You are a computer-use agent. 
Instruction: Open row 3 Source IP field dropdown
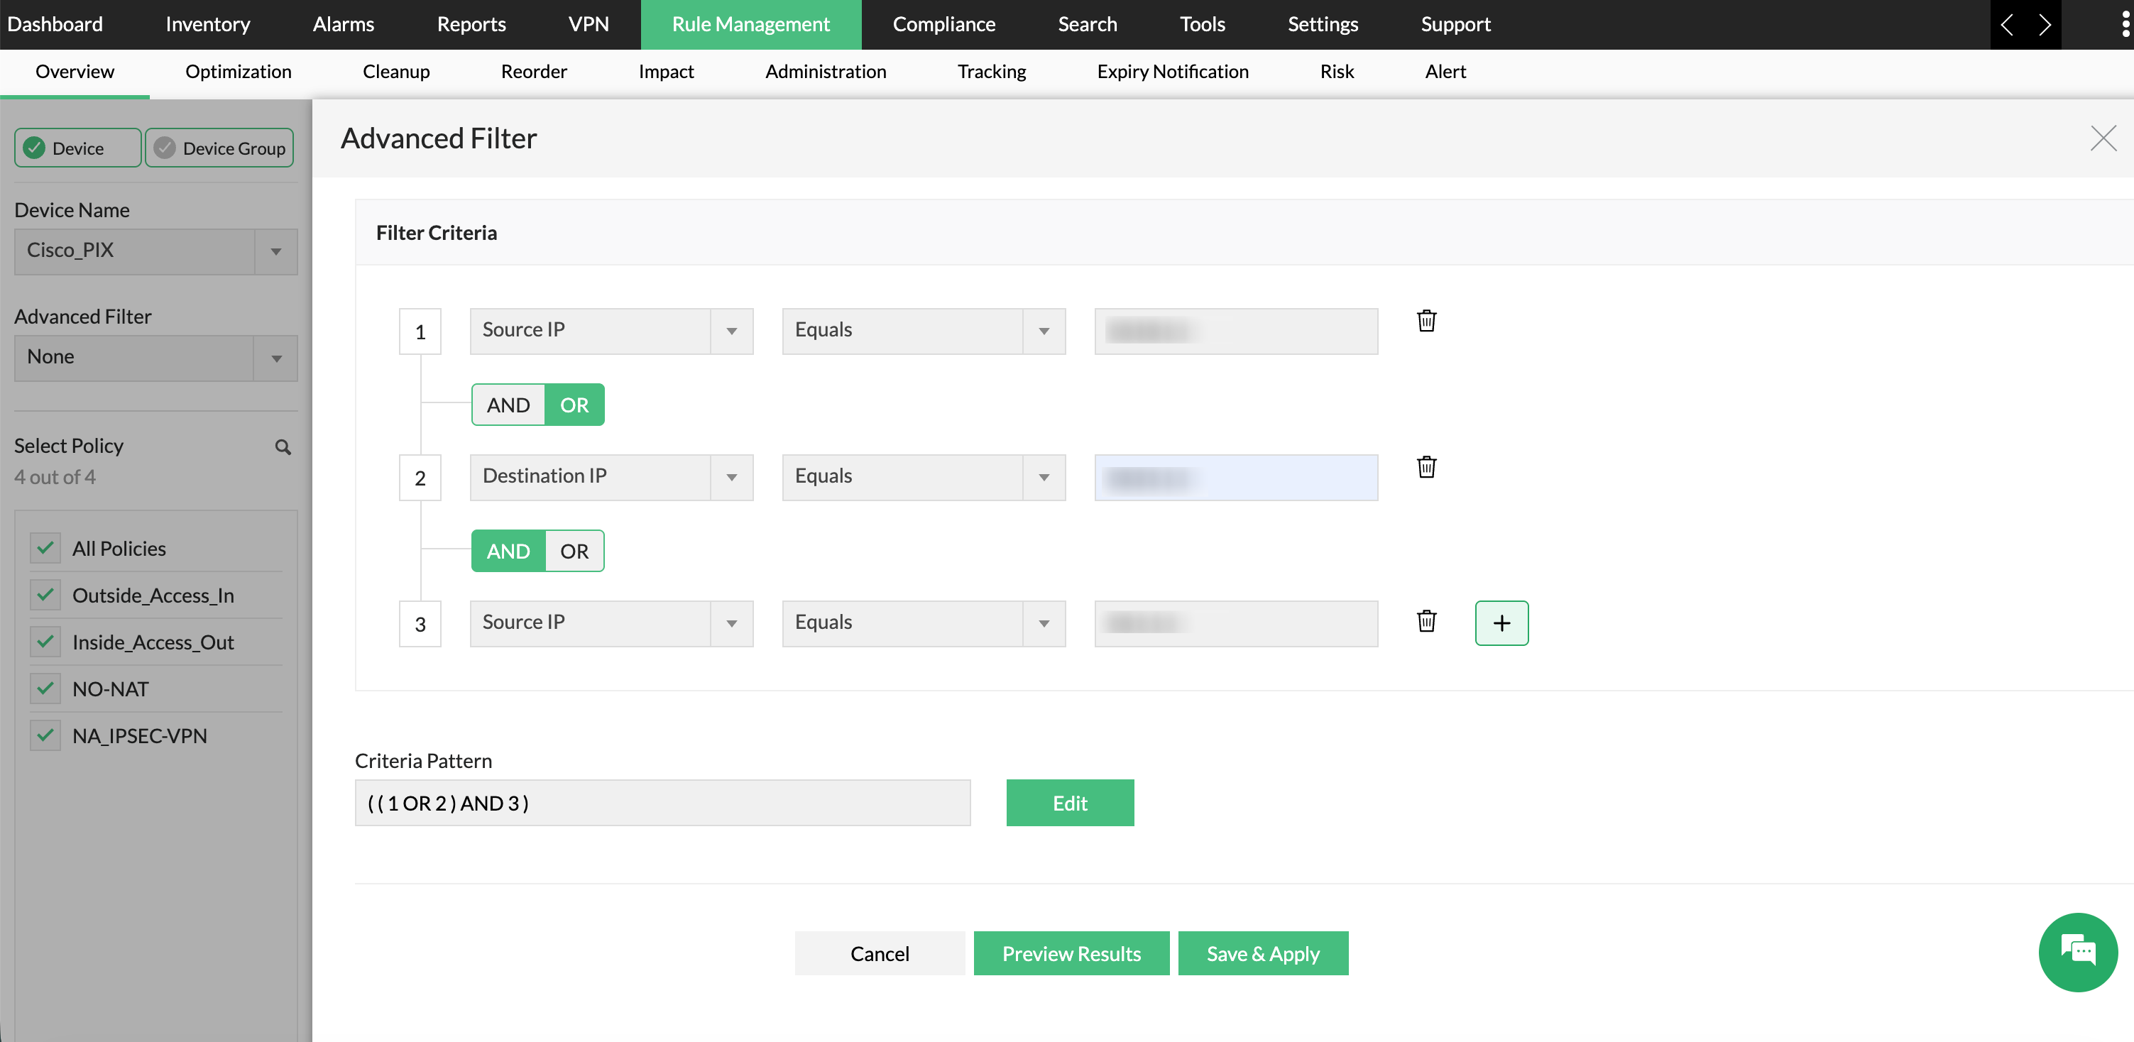click(x=611, y=623)
